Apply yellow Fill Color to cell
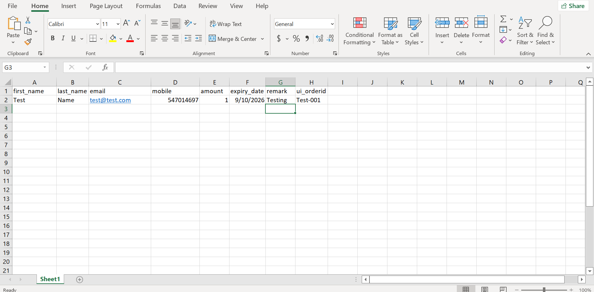This screenshot has width=594, height=292. 113,38
